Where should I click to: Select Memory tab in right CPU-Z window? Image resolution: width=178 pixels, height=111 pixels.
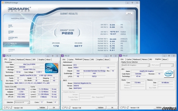(x=145, y=59)
